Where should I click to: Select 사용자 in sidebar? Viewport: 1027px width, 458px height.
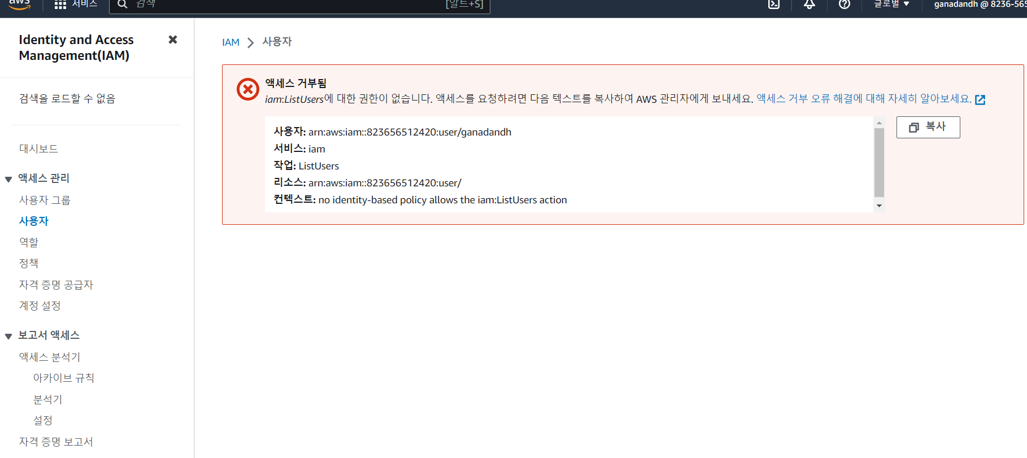pyautogui.click(x=34, y=221)
